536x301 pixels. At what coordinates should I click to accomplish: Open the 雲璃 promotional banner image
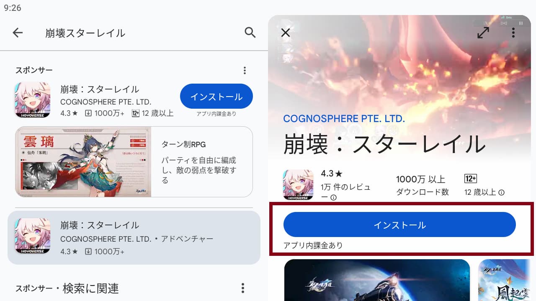pos(83,162)
